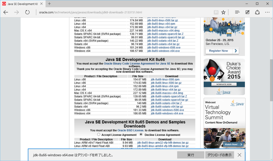Click the address bar URL
The width and height of the screenshot is (273, 161).
91,12
